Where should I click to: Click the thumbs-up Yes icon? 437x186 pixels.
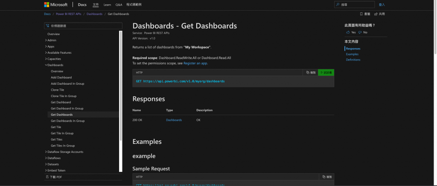(348, 32)
